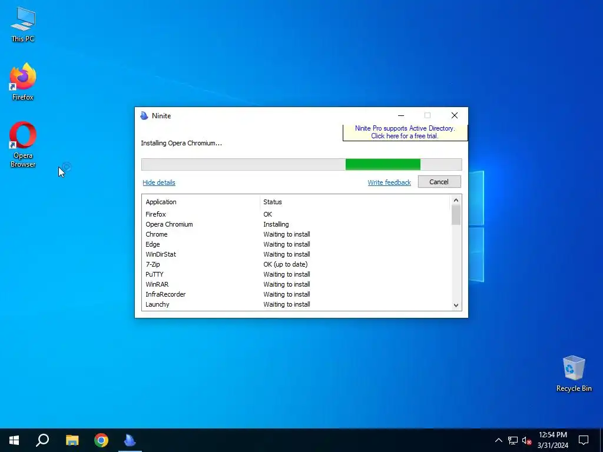Viewport: 603px width, 452px height.
Task: Select the Chrome application row
Action: coord(296,234)
